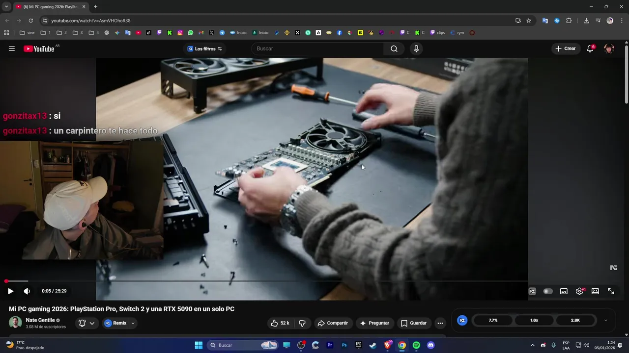Open Chrome media controls icon

(x=598, y=21)
